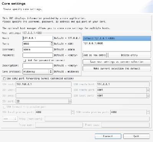Image resolution: width=153 pixels, height=142 pixels.
Task: Decrement SSH local port spinner
Action: [148, 97]
